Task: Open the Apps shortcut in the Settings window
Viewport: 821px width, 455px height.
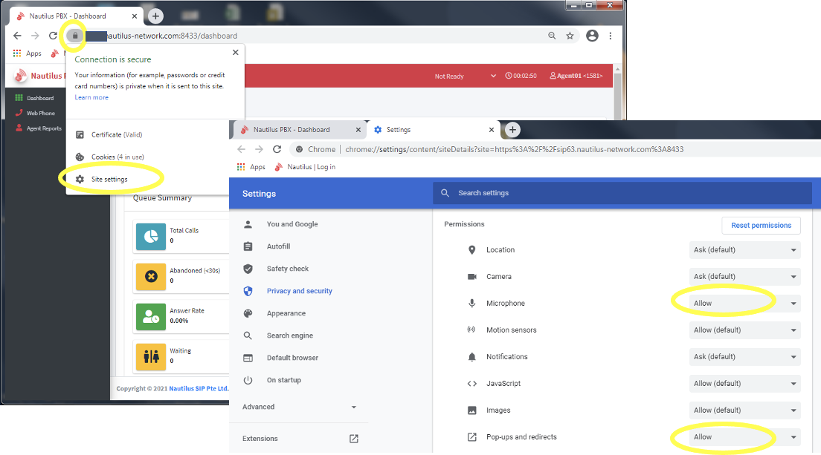Action: click(x=251, y=167)
